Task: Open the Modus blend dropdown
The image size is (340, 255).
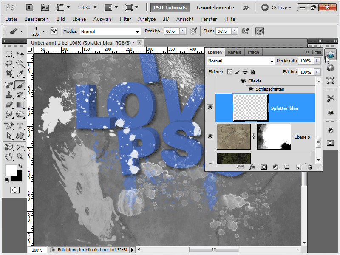Action: pos(110,31)
